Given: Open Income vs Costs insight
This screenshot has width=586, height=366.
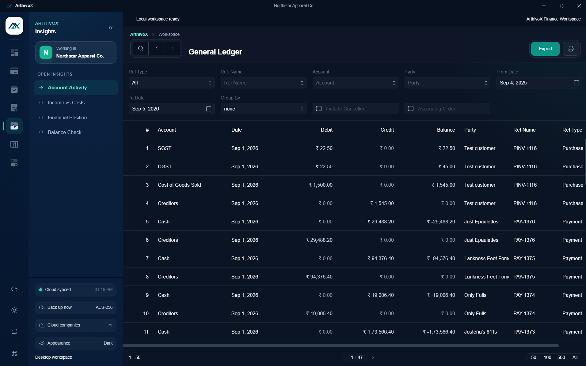Looking at the screenshot, I should click(76, 103).
